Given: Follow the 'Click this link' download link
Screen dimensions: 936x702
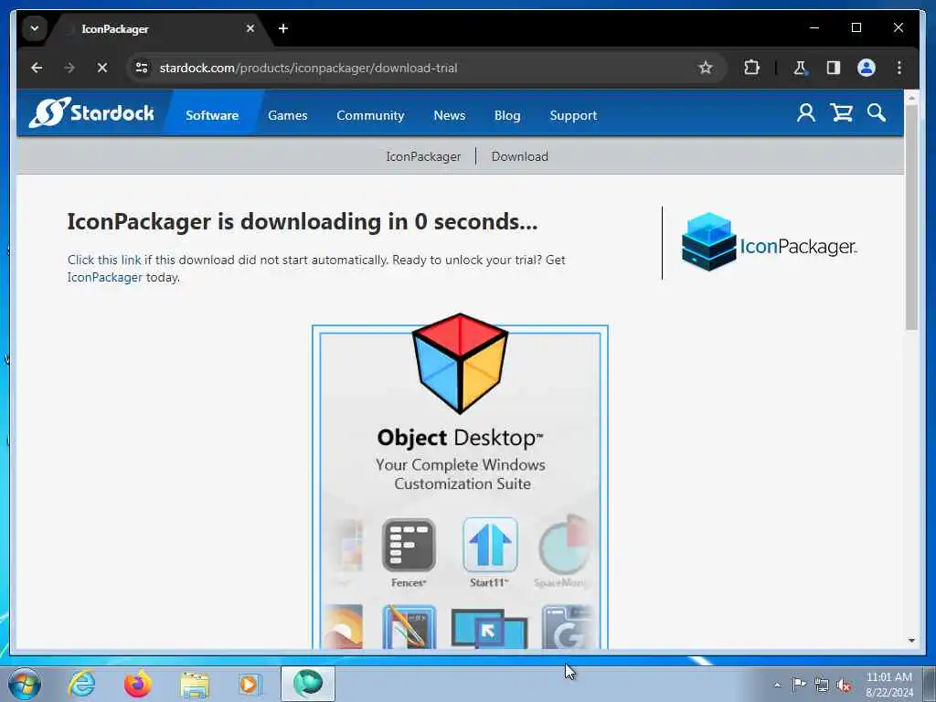Looking at the screenshot, I should (x=104, y=260).
